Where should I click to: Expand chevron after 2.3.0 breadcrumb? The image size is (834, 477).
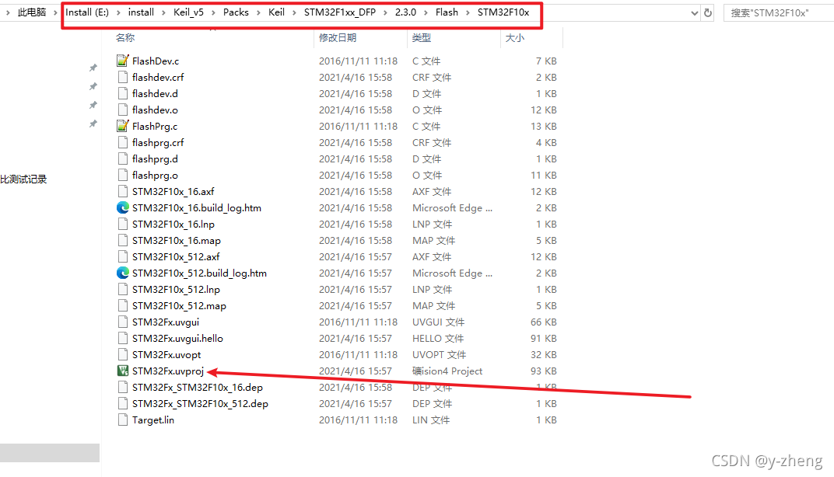(x=426, y=12)
